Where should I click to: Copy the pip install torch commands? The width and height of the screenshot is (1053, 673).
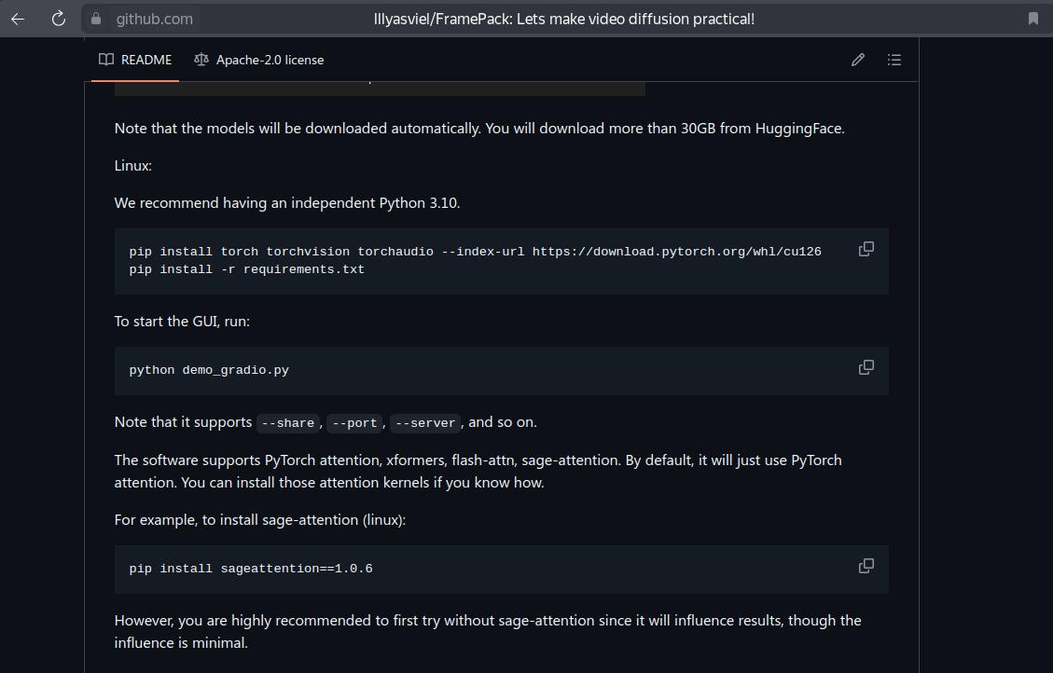pyautogui.click(x=866, y=249)
